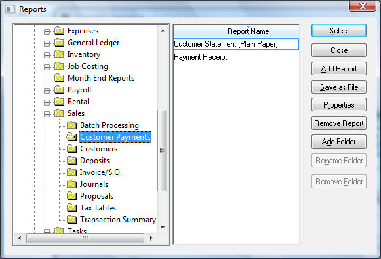Screen dimensions: 381x259
Task: Select the Payment Receipt report
Action: coord(236,57)
